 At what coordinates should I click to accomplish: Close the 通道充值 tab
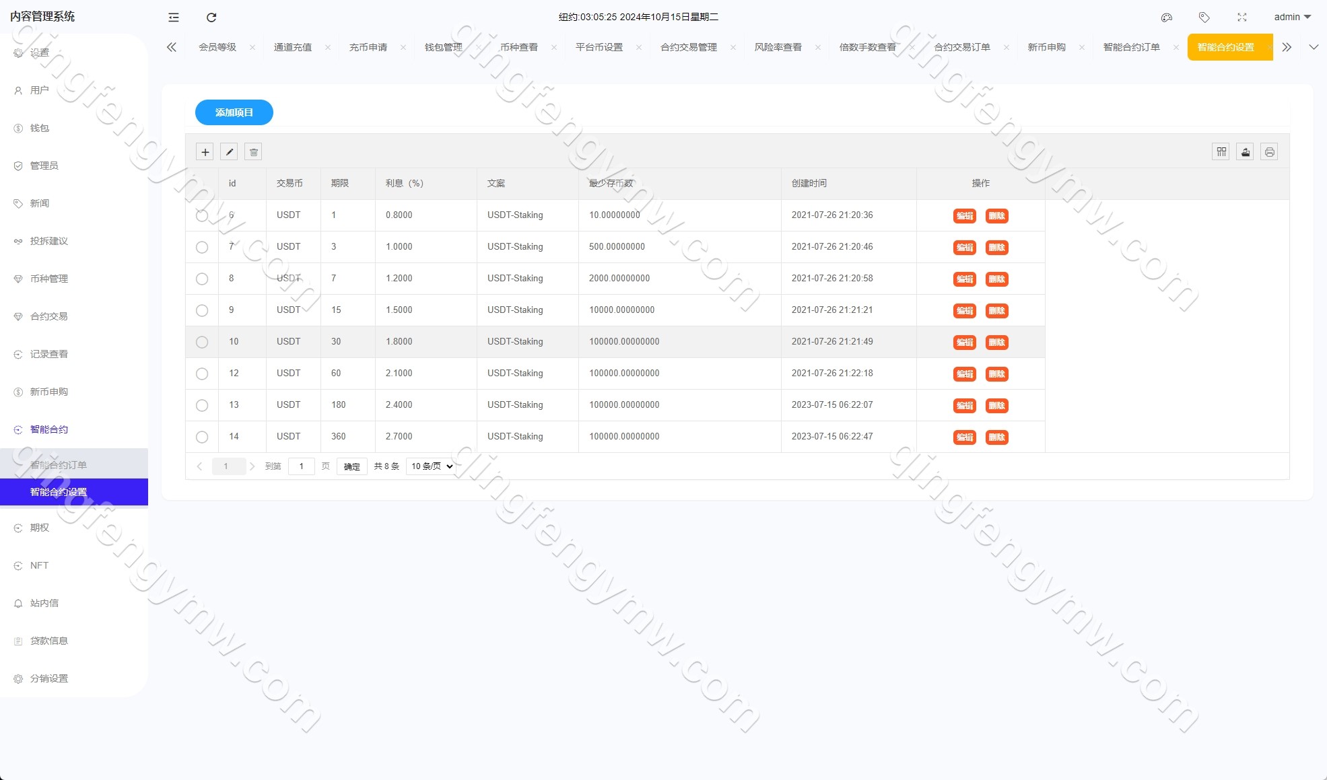(328, 47)
